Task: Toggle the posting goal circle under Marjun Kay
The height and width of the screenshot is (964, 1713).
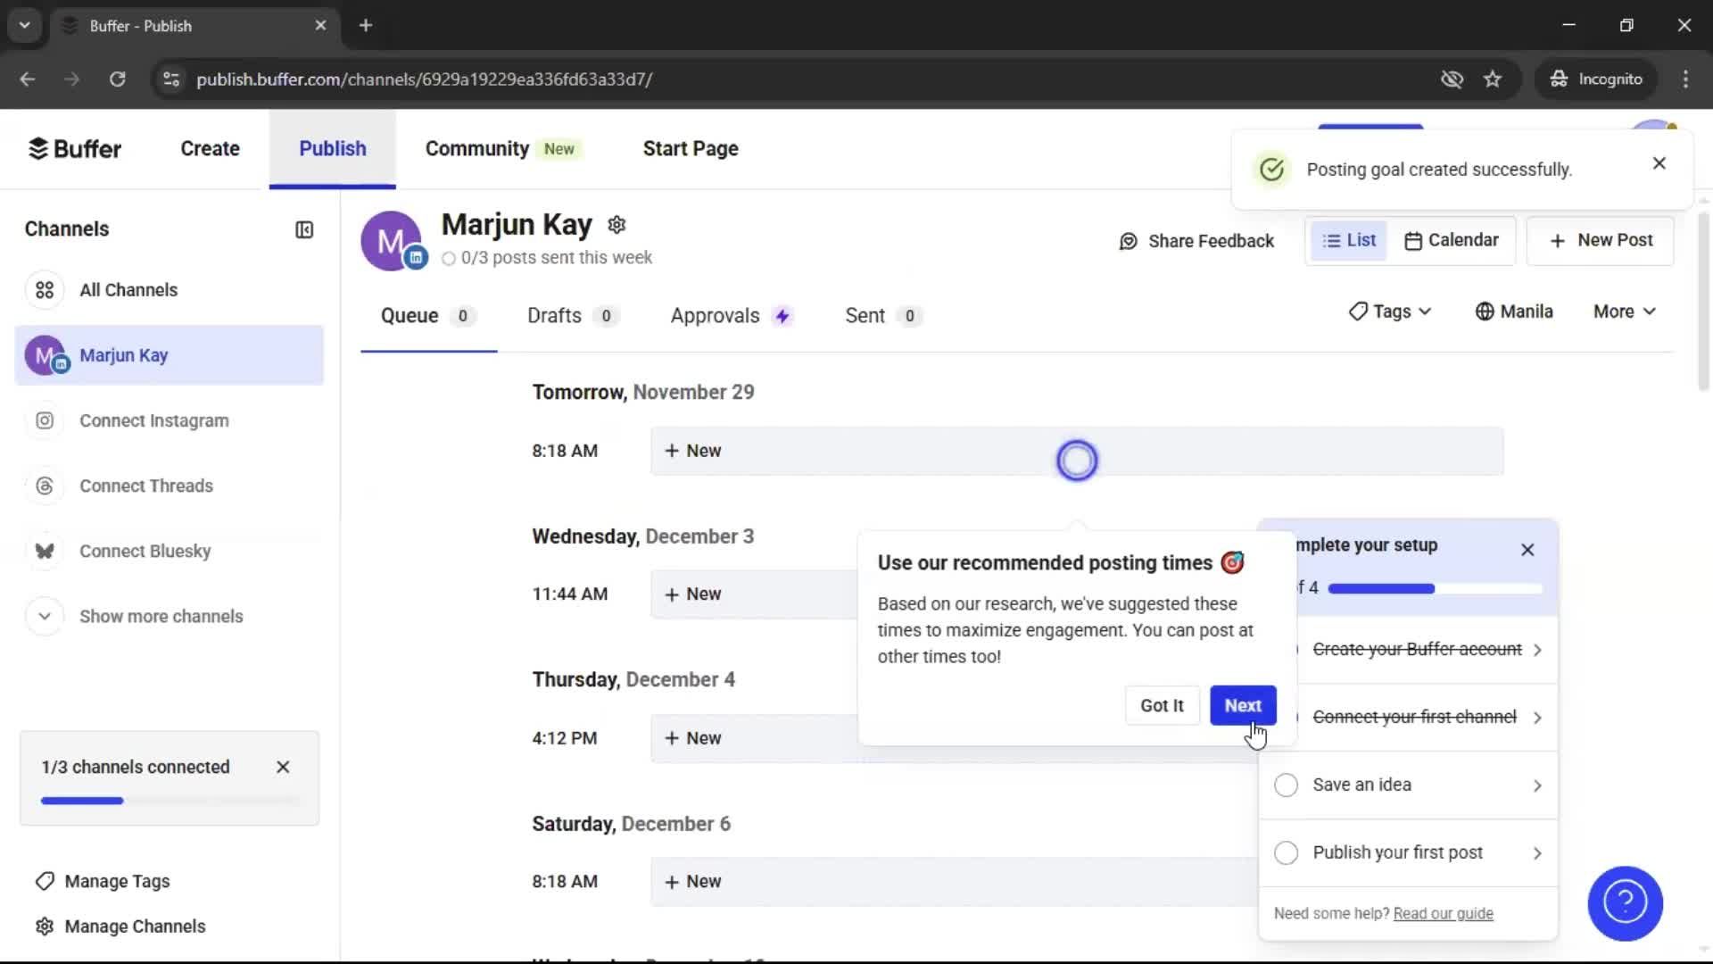Action: tap(451, 258)
